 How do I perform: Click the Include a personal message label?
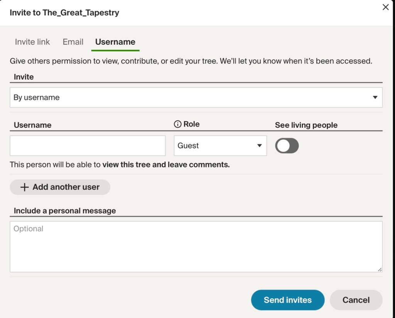65,211
